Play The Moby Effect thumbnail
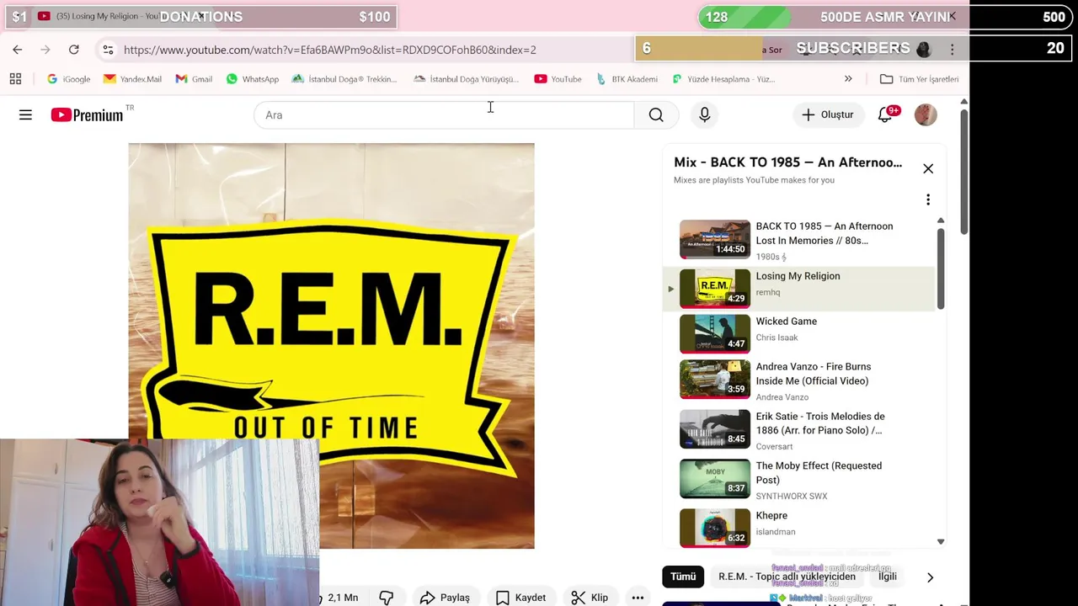Image resolution: width=1078 pixels, height=606 pixels. (x=715, y=479)
